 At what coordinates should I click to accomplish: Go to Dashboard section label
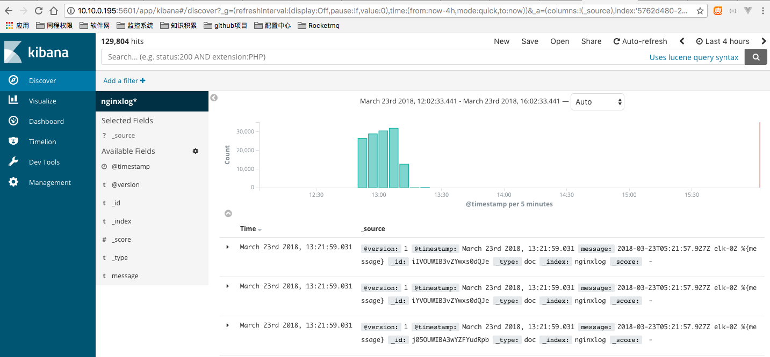point(46,121)
